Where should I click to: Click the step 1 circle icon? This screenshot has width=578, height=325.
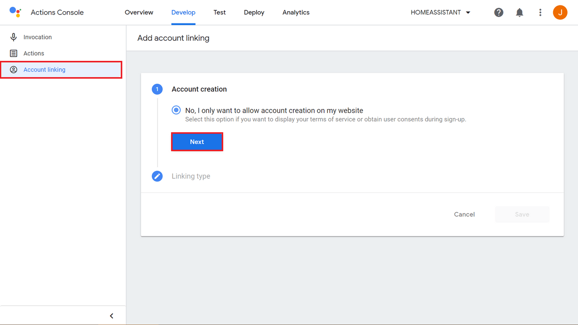pyautogui.click(x=157, y=89)
